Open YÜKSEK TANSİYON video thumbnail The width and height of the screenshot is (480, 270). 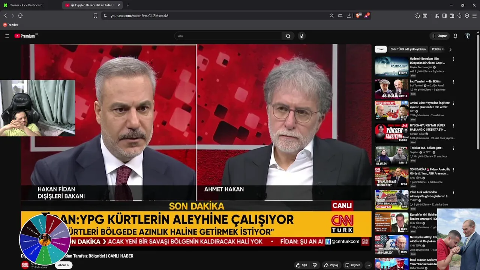tap(391, 133)
